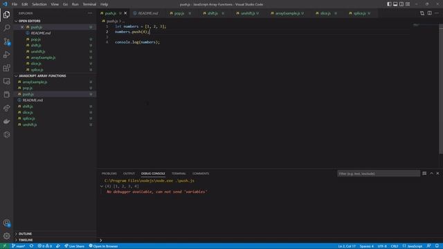The image size is (443, 249).
Task: Click the debug console filter input
Action: [x=379, y=174]
